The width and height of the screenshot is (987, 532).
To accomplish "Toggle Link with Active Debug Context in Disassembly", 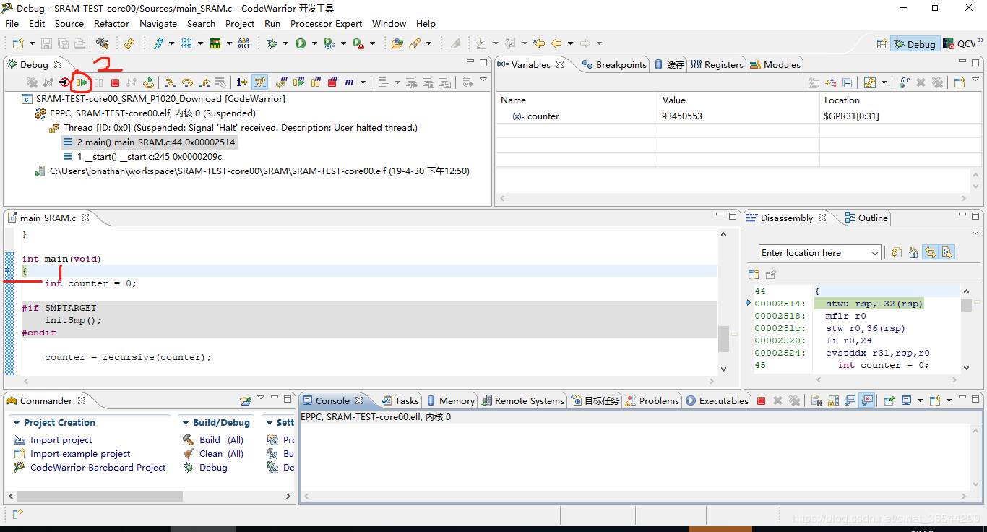I will 931,252.
